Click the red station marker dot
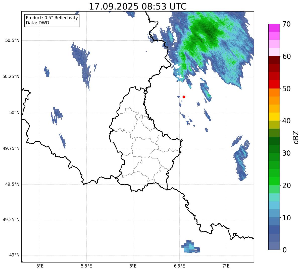Image resolution: width=302 pixels, height=271 pixels. [184, 97]
